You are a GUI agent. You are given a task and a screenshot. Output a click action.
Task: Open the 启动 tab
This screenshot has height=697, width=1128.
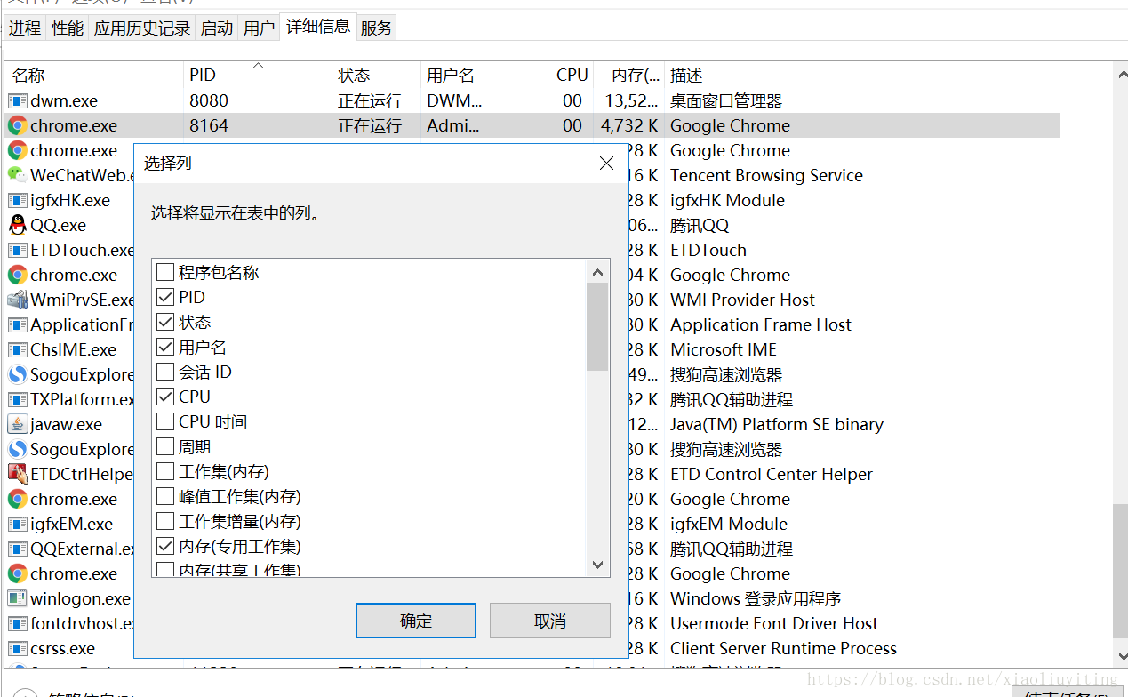(217, 28)
